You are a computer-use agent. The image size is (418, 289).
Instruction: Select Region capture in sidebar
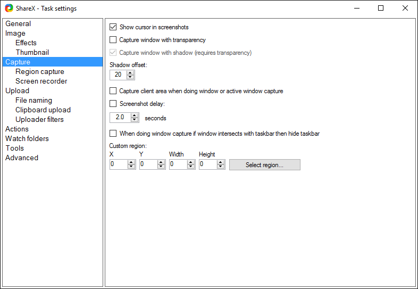tap(40, 71)
